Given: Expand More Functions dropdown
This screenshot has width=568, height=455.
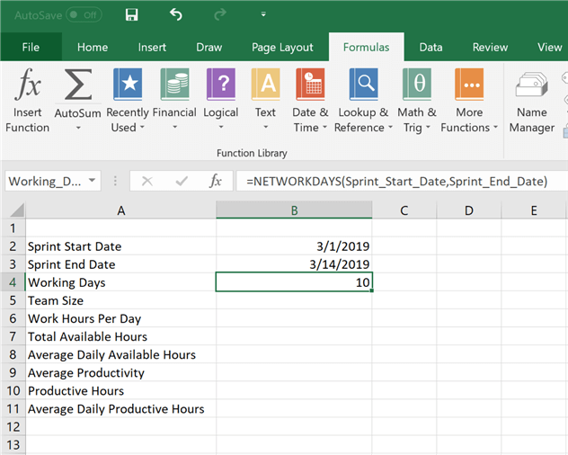Looking at the screenshot, I should [469, 99].
